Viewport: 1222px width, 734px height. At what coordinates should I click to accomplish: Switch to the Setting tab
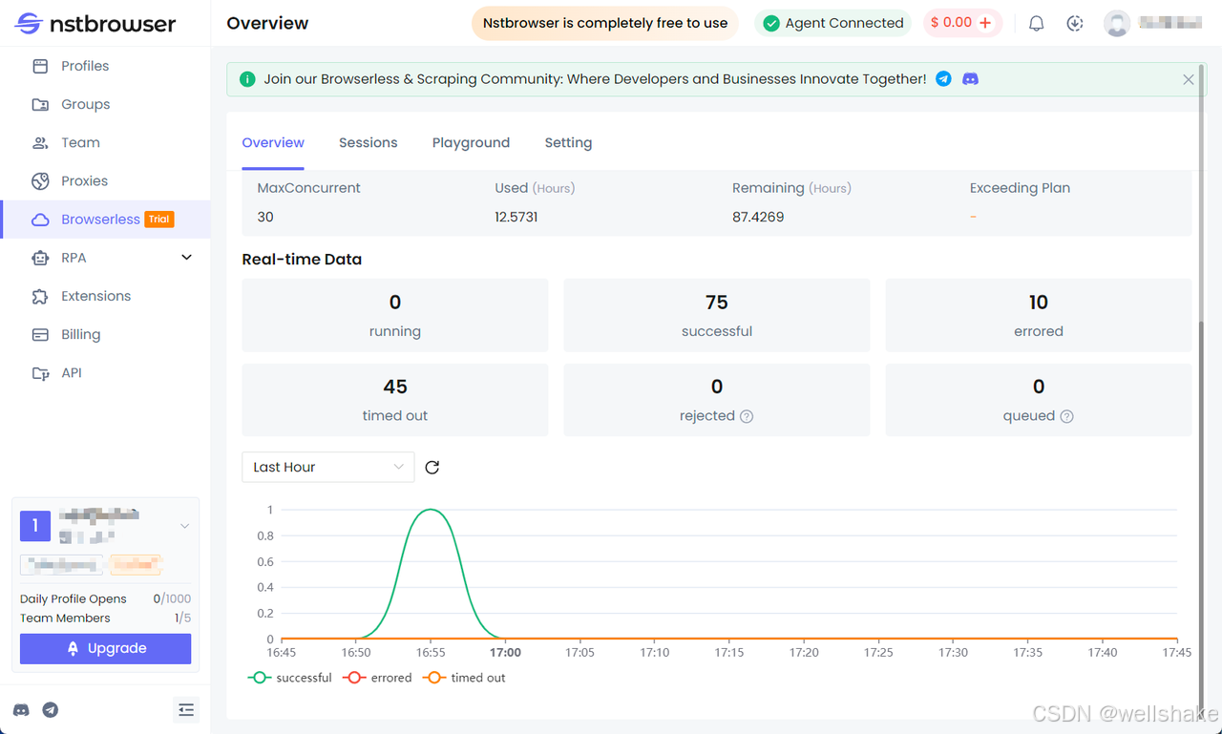[568, 142]
